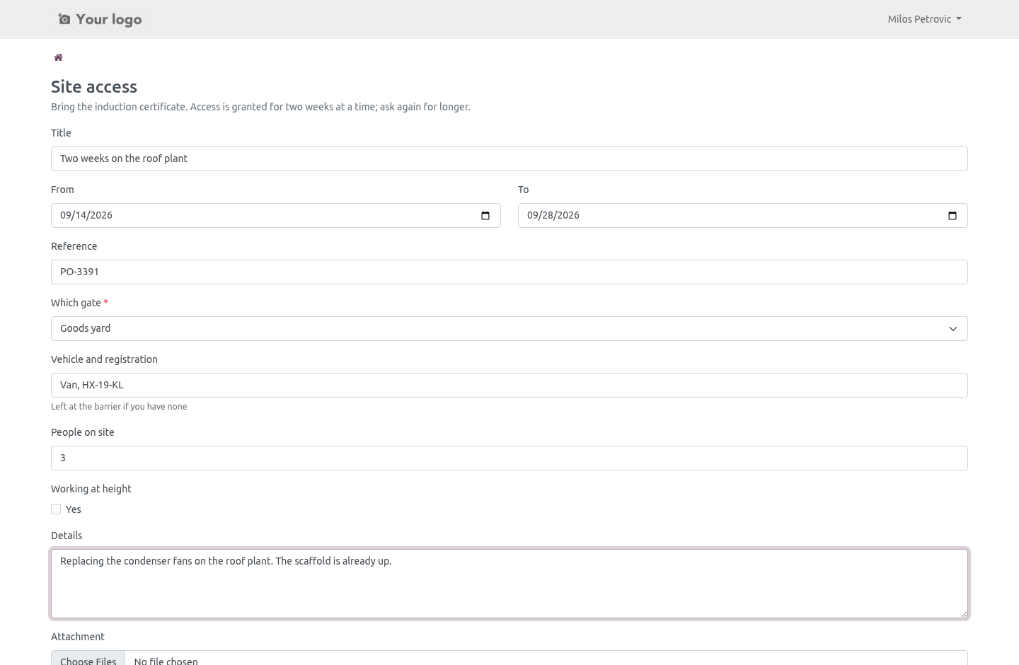Click inside the Details text area
This screenshot has width=1019, height=665.
point(509,584)
